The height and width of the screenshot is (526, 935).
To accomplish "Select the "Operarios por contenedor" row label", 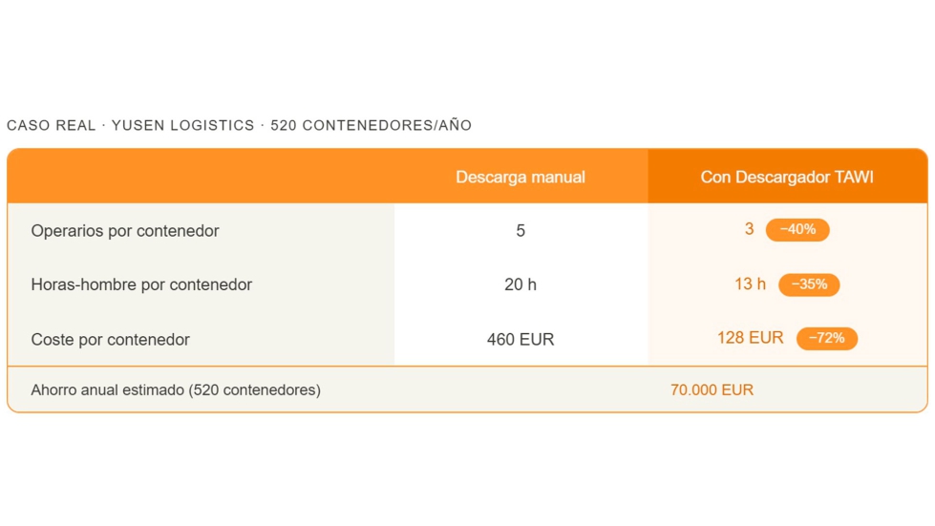I will pos(125,231).
